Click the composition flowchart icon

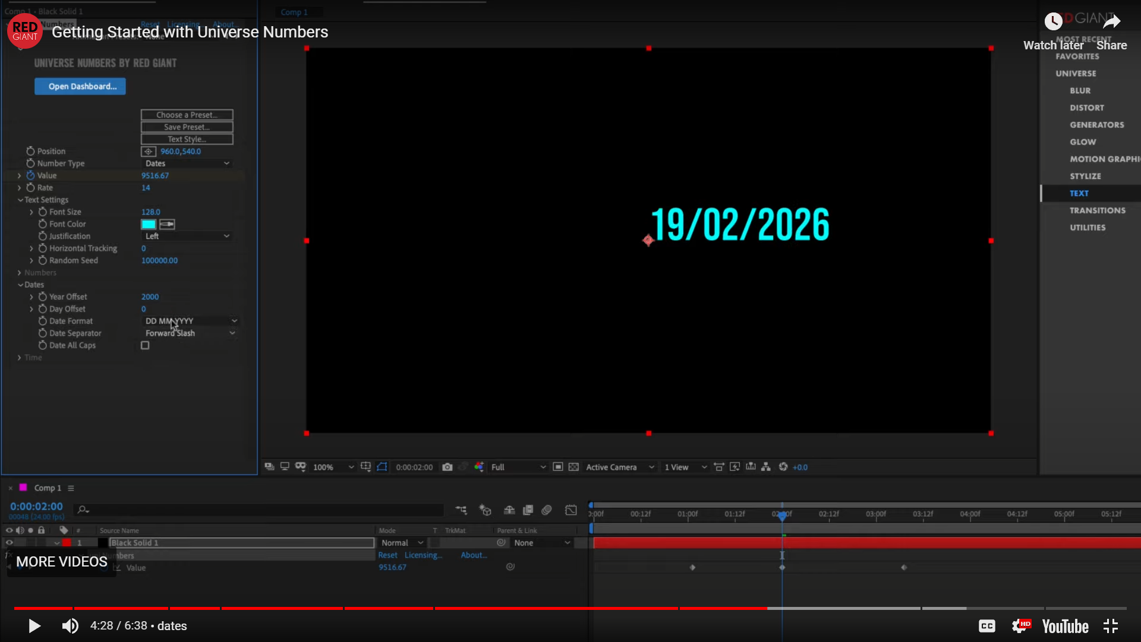point(766,467)
